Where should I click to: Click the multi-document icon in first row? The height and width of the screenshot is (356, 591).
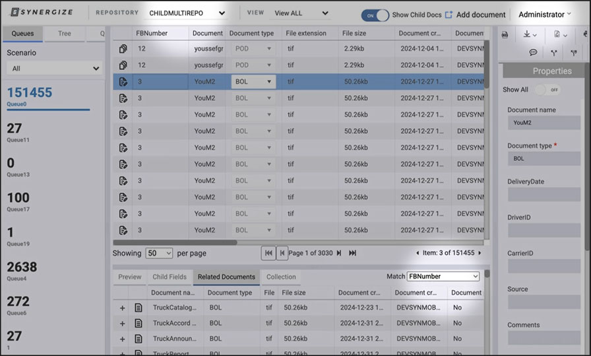pyautogui.click(x=123, y=49)
